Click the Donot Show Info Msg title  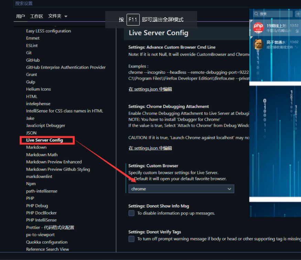(x=159, y=206)
